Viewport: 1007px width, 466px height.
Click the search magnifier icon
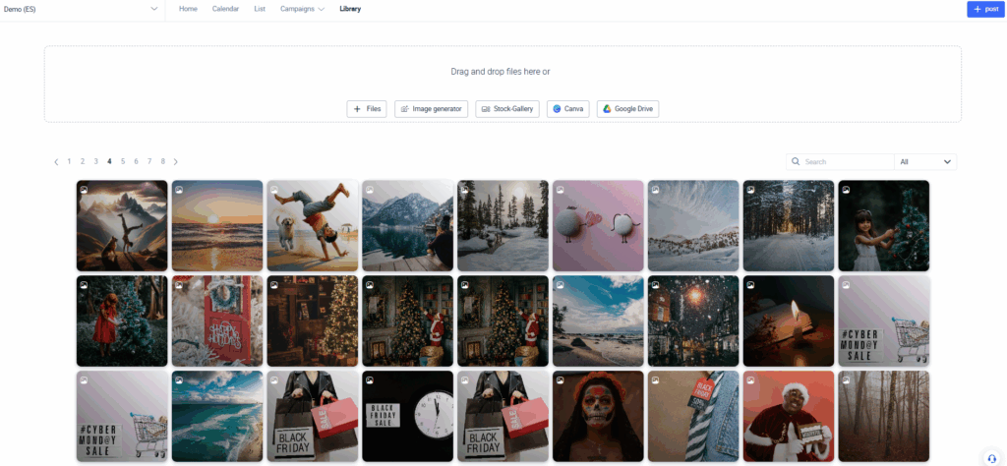(797, 162)
